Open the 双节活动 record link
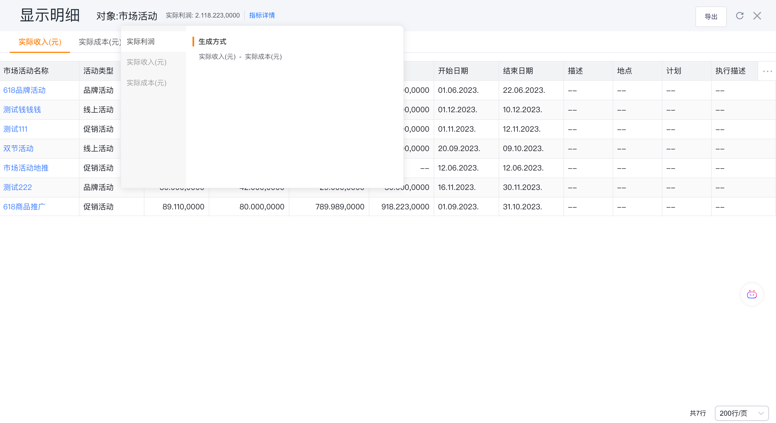776x423 pixels. 18,149
